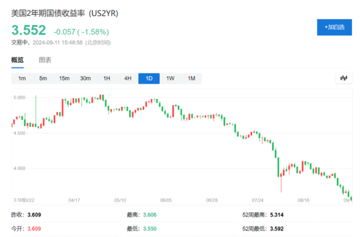Select the 15m interval
Viewport: 360px width, 237px height.
pos(64,79)
